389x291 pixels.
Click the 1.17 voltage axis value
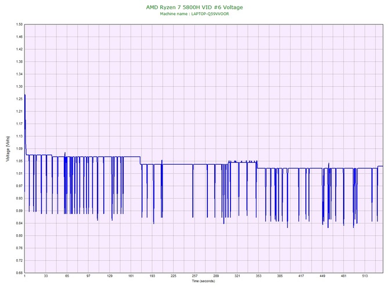(19, 124)
